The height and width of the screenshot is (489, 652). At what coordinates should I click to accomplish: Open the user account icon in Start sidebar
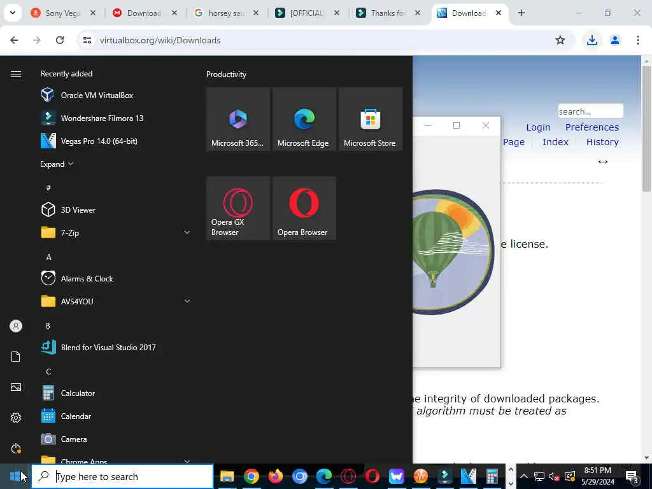[16, 326]
